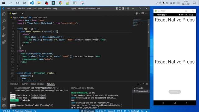199x112 pixels.
Task: Open the Explorer view in activity bar
Action: 4,14
